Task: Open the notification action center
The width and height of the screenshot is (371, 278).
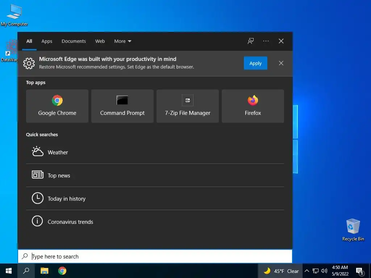Action: click(360, 271)
